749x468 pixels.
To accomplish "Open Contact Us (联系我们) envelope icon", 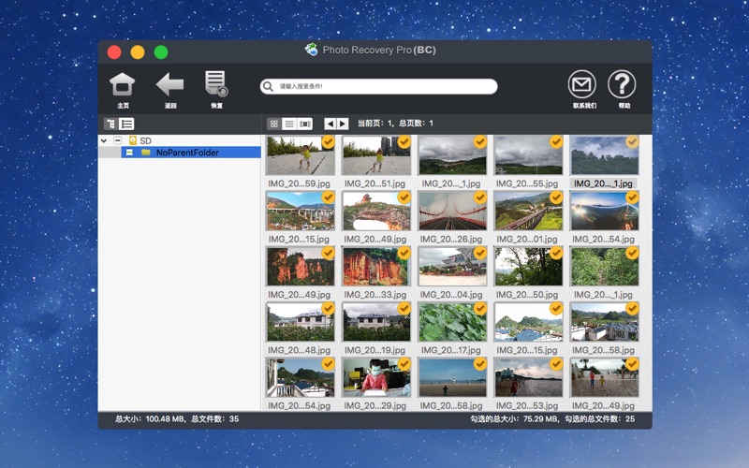I will [582, 84].
